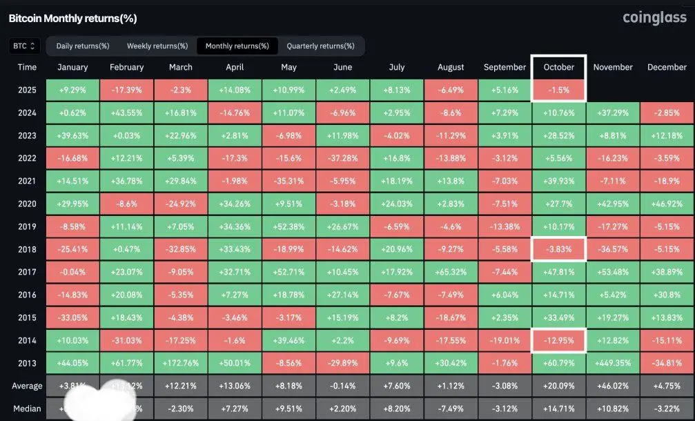Screen dimensions: 695x421
Task: Open the BTC coin selector dropdown
Action: [x=24, y=46]
